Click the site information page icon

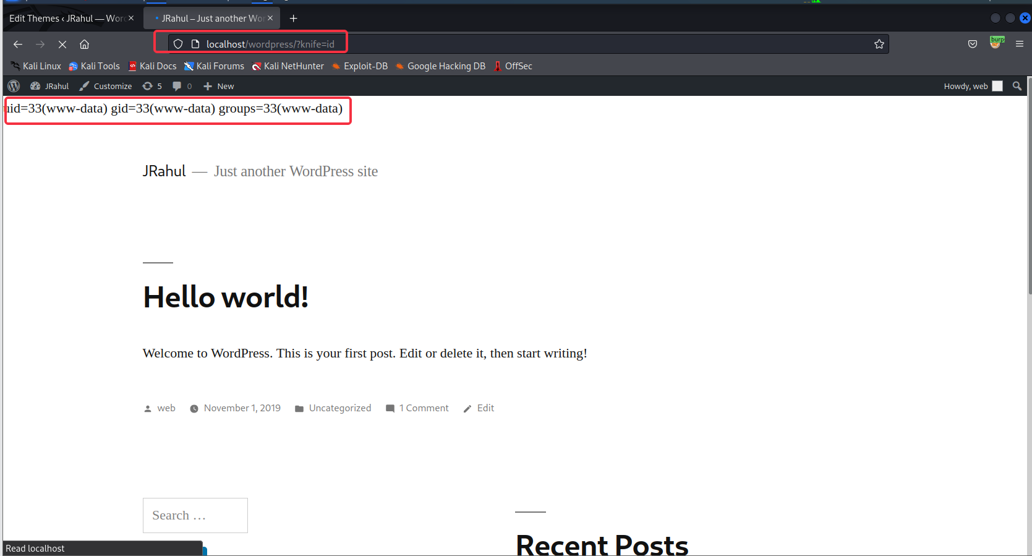(x=195, y=44)
